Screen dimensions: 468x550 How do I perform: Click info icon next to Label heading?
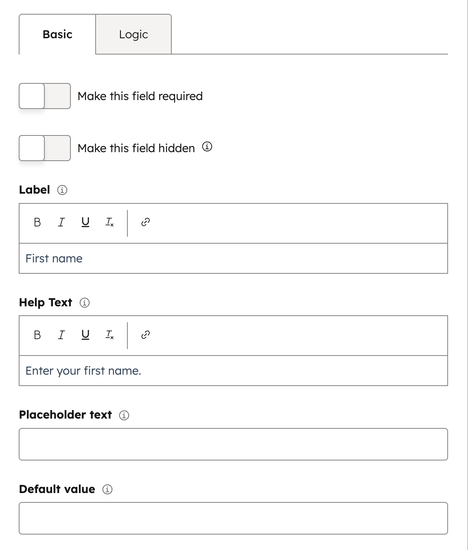point(62,190)
